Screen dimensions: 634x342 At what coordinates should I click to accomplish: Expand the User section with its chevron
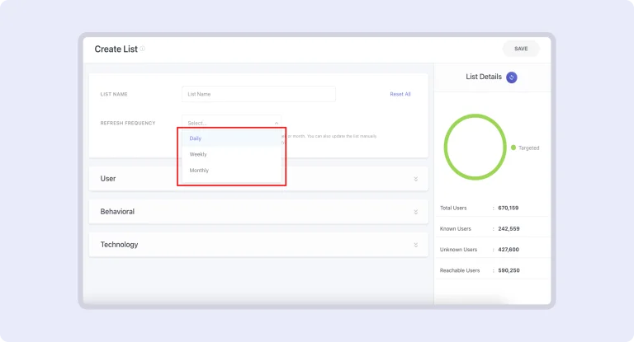click(x=416, y=179)
